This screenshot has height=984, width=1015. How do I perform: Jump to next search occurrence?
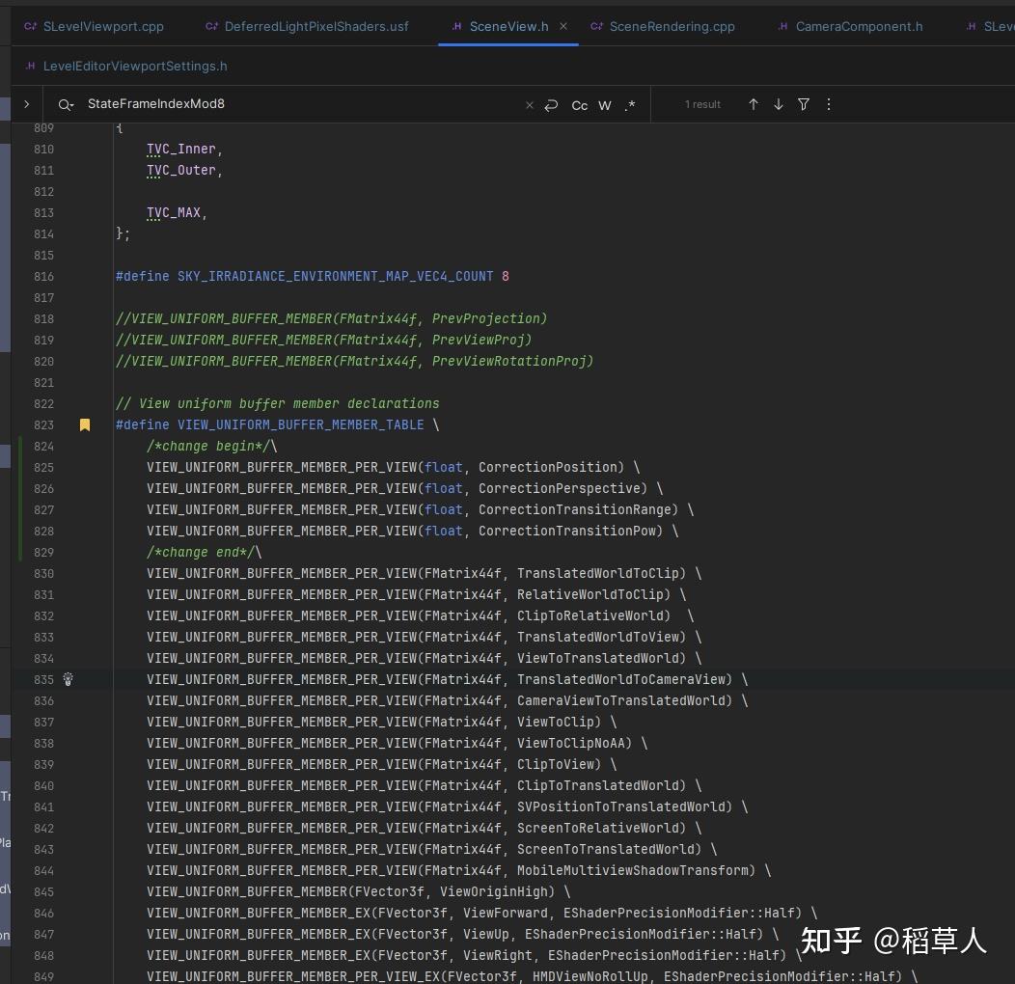pos(779,104)
